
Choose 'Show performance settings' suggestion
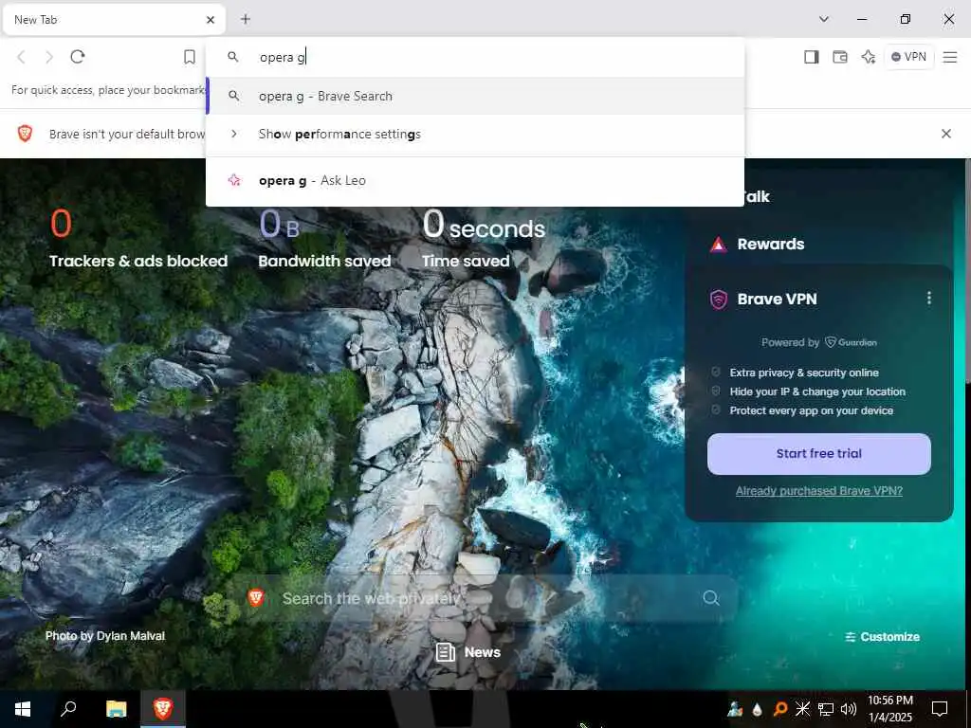pos(475,134)
